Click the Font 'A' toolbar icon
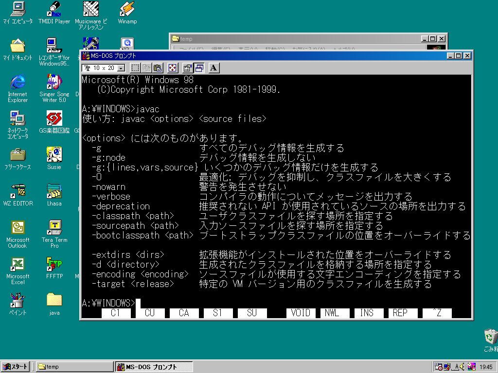Viewport: 498px width, 373px height. [x=214, y=68]
